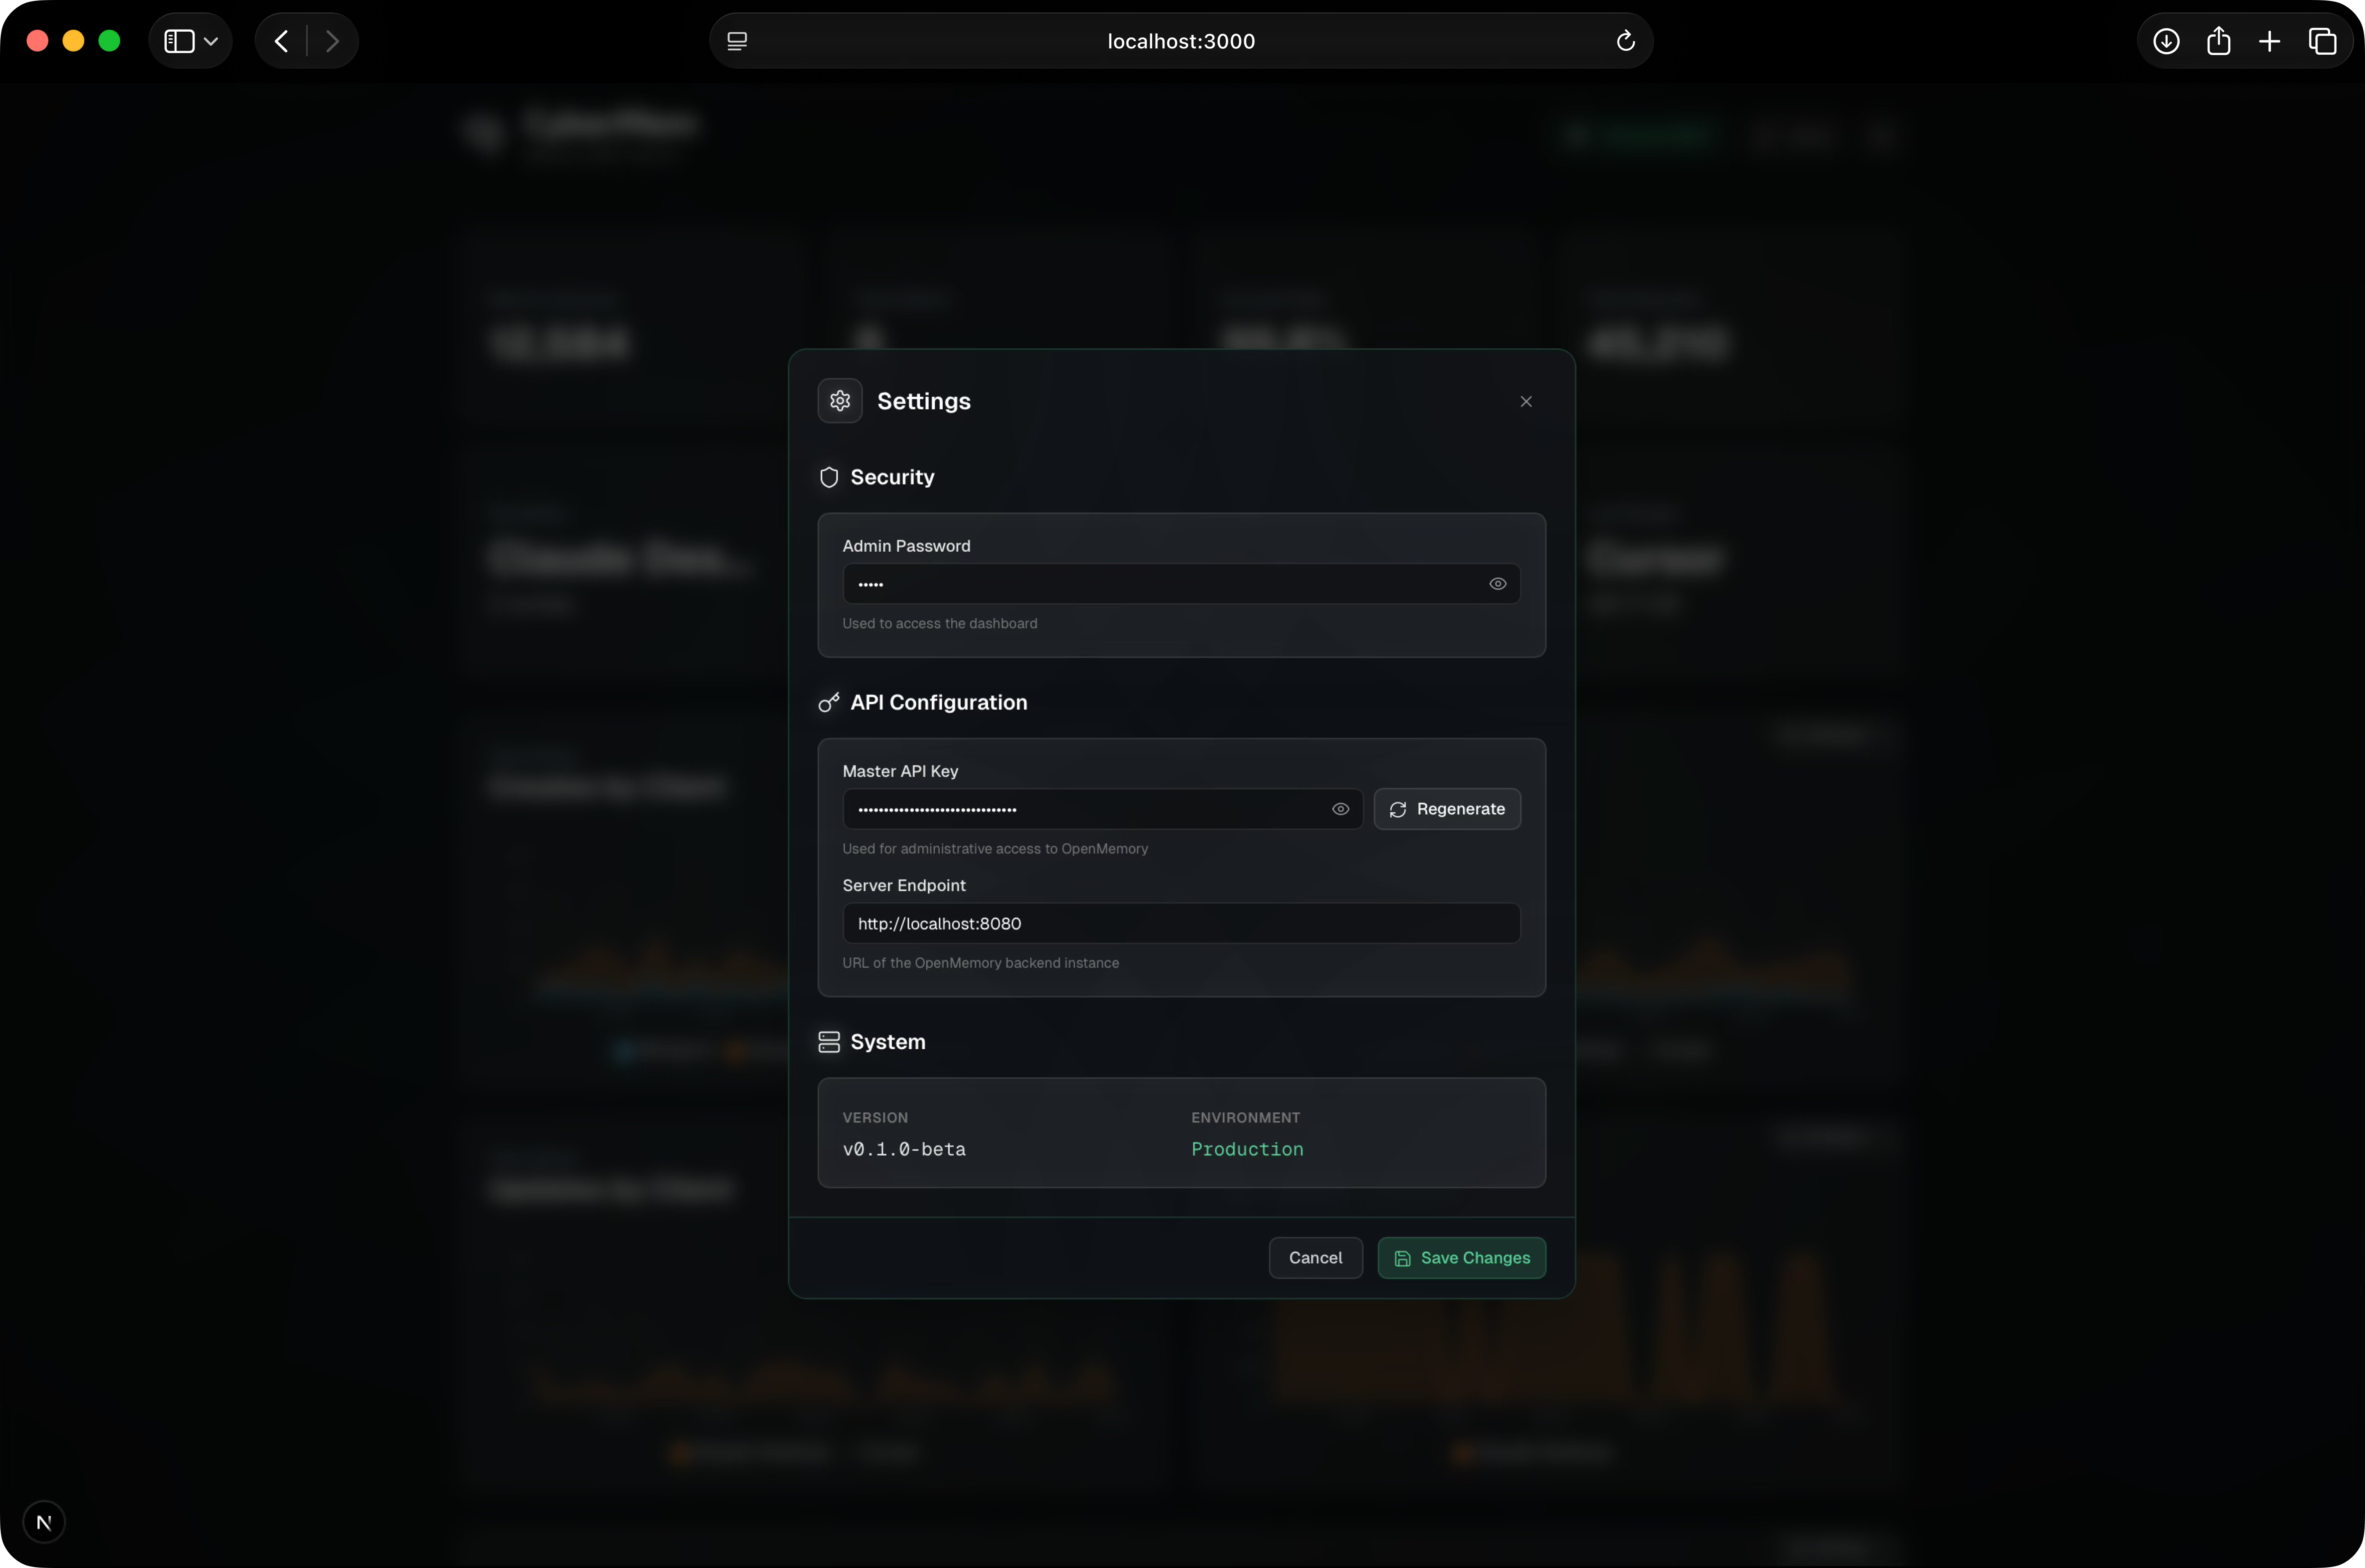This screenshot has height=1568, width=2365.
Task: Show the Master API Key value
Action: [x=1341, y=809]
